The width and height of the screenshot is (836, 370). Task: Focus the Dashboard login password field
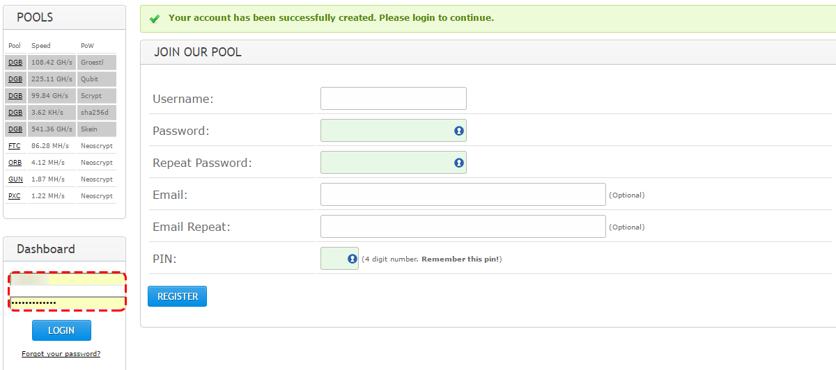coord(68,303)
